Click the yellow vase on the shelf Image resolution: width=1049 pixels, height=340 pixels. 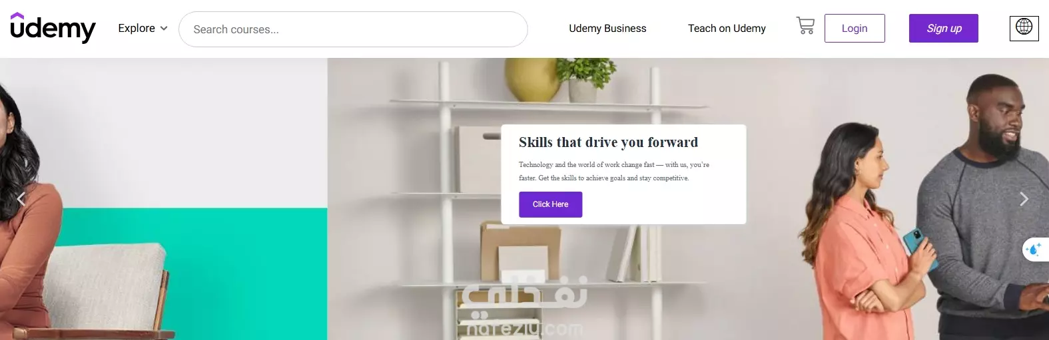tap(531, 79)
